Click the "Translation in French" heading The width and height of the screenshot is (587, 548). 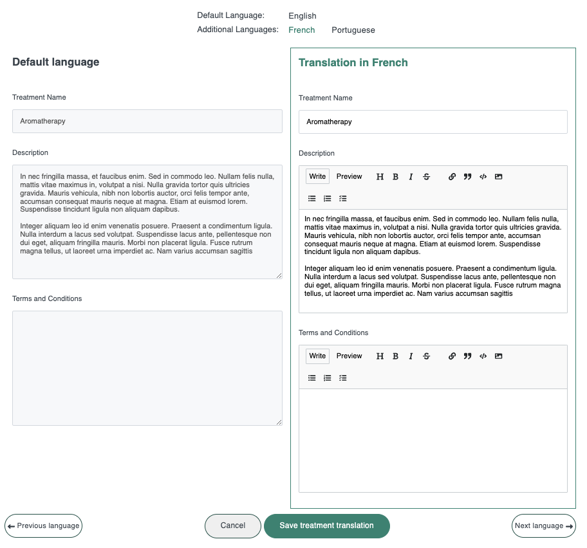click(353, 62)
